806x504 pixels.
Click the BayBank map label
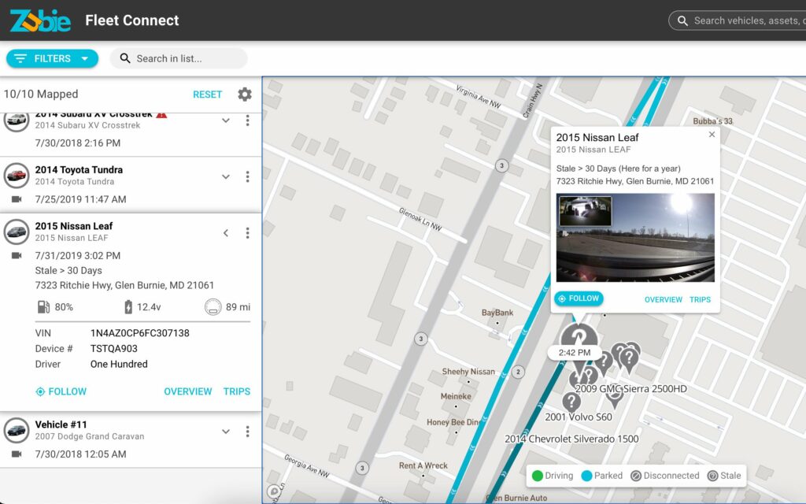pos(497,313)
